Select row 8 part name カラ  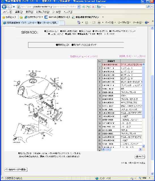click(122, 89)
